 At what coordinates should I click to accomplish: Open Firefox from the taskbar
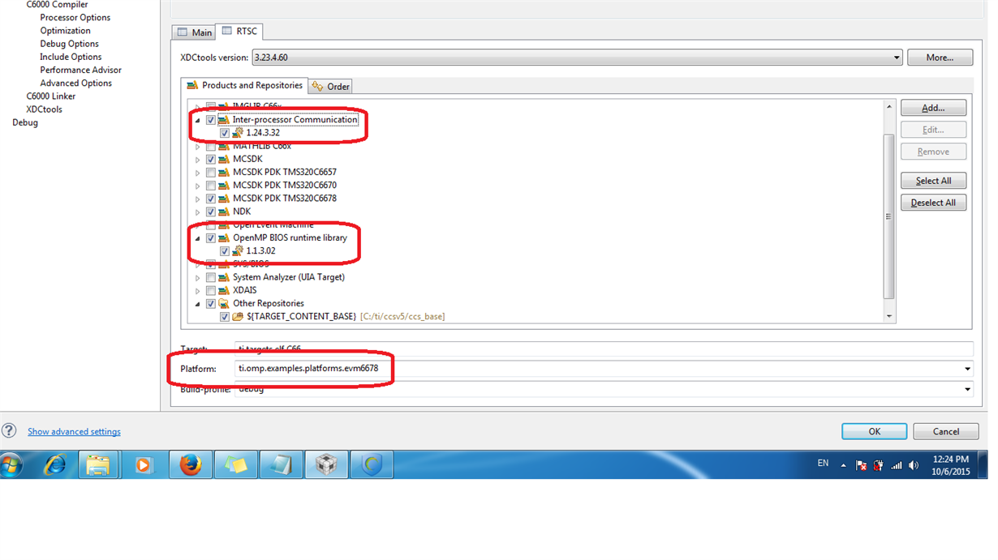(190, 465)
